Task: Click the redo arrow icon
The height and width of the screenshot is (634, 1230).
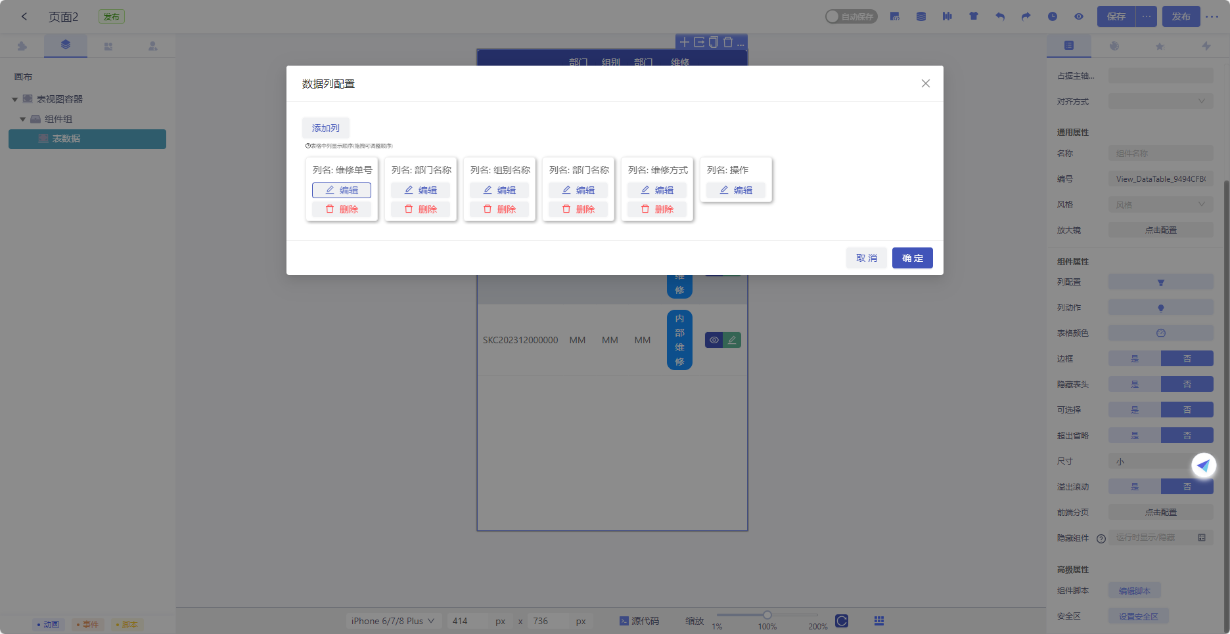Action: point(1026,16)
